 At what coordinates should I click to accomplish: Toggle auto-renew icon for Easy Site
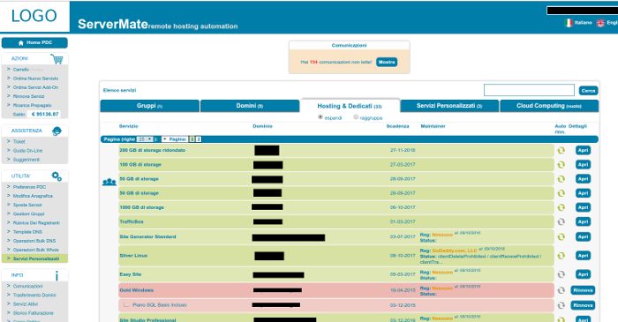(561, 274)
